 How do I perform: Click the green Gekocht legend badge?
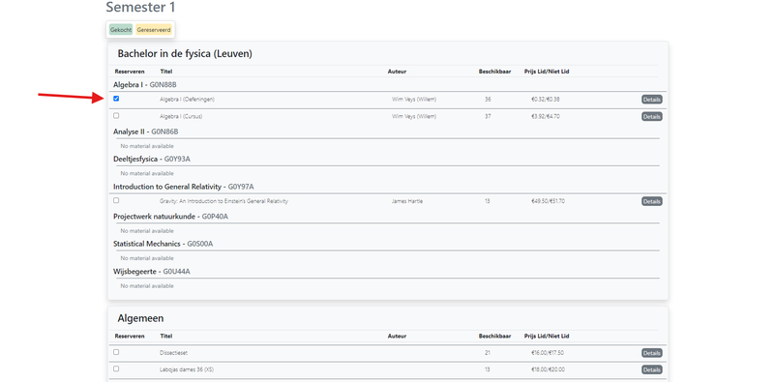(121, 30)
